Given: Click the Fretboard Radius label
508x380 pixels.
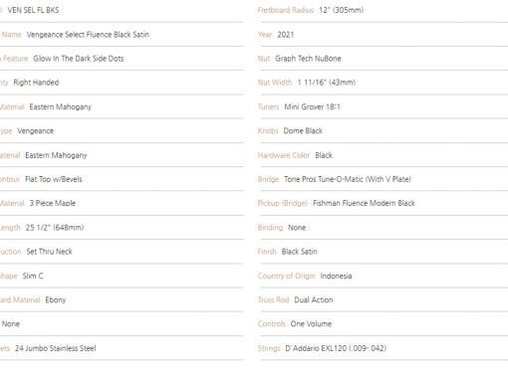Looking at the screenshot, I should (x=286, y=10).
